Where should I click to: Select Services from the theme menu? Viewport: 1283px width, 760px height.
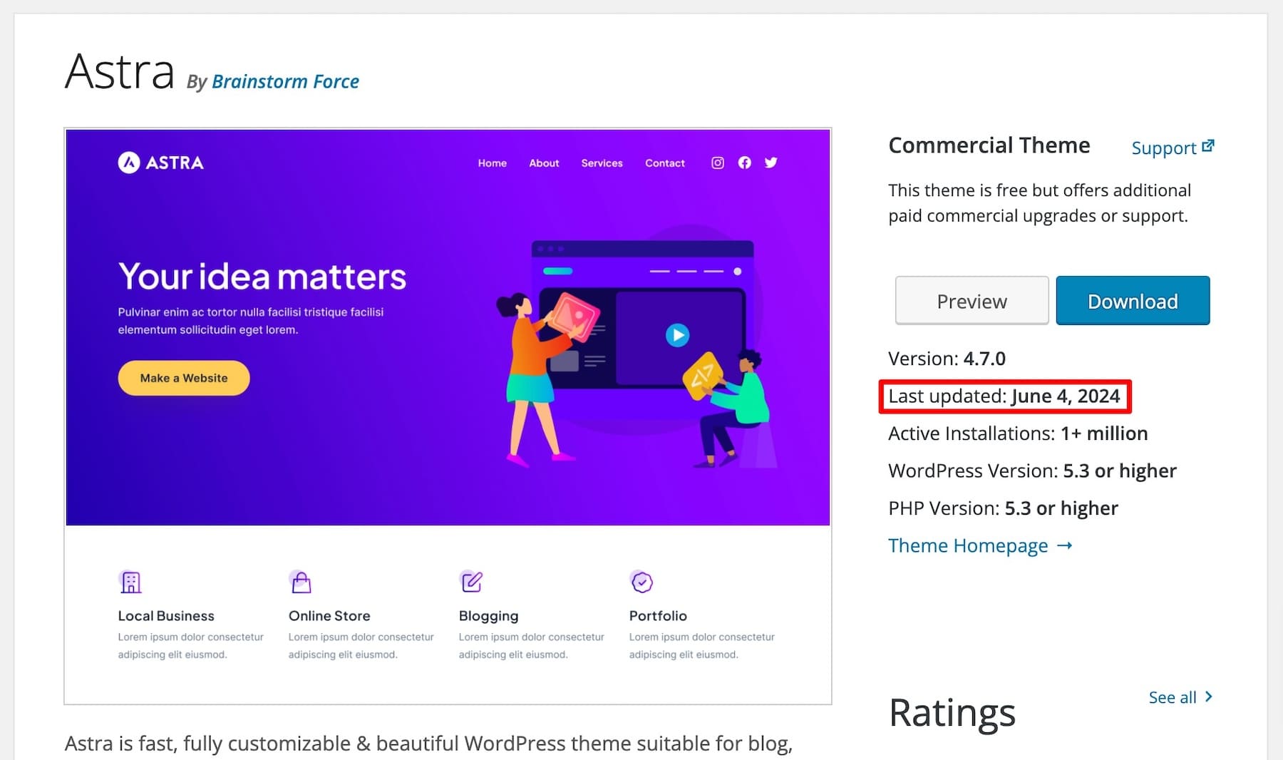601,163
